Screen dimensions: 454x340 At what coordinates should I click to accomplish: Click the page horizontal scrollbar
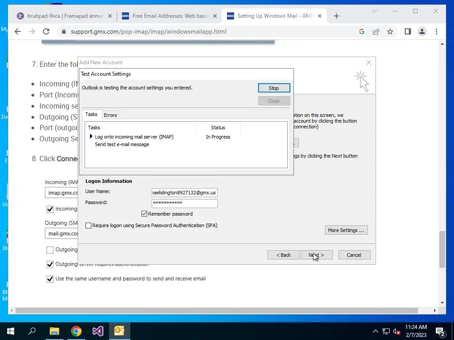click(216, 310)
